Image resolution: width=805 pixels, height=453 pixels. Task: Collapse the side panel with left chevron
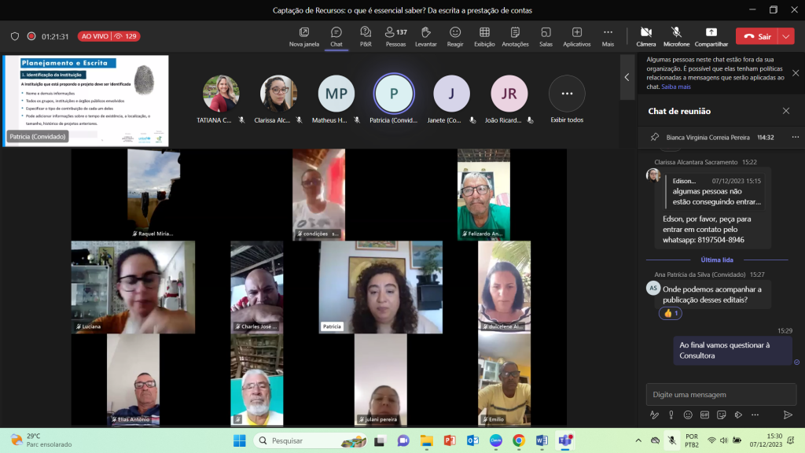[627, 77]
